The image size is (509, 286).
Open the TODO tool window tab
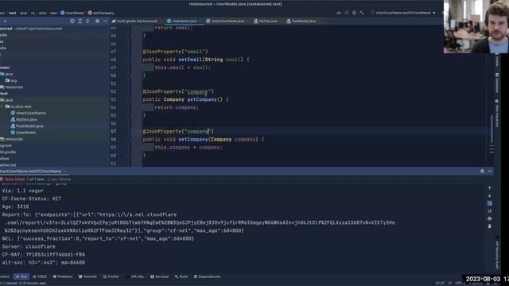(40, 276)
